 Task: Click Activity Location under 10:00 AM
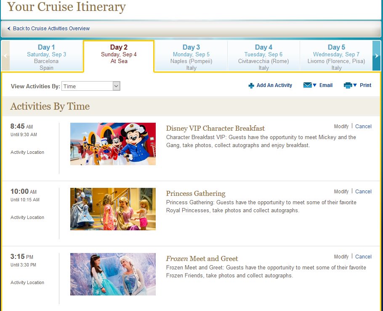click(x=27, y=217)
